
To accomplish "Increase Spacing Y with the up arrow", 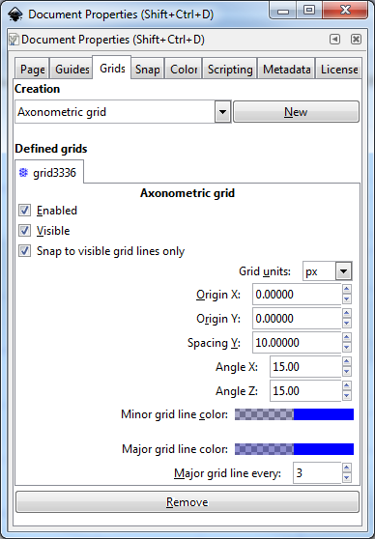I will point(347,337).
